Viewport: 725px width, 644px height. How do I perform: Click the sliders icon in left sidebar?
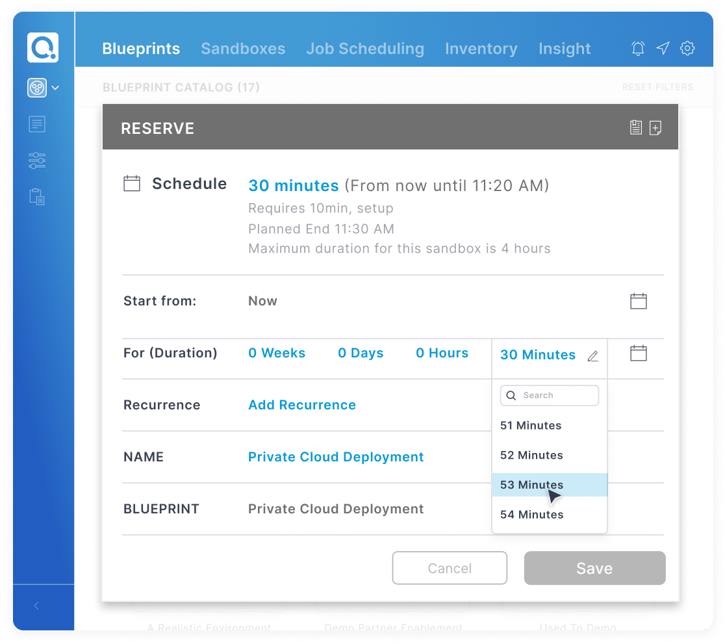(37, 161)
